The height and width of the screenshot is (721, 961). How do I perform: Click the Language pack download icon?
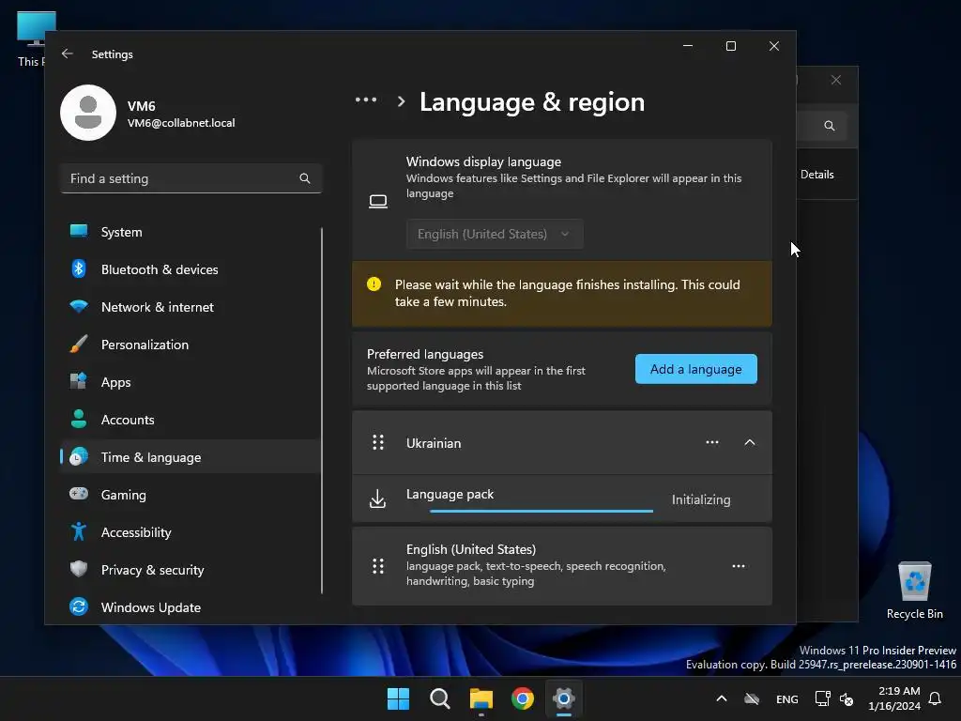tap(378, 499)
